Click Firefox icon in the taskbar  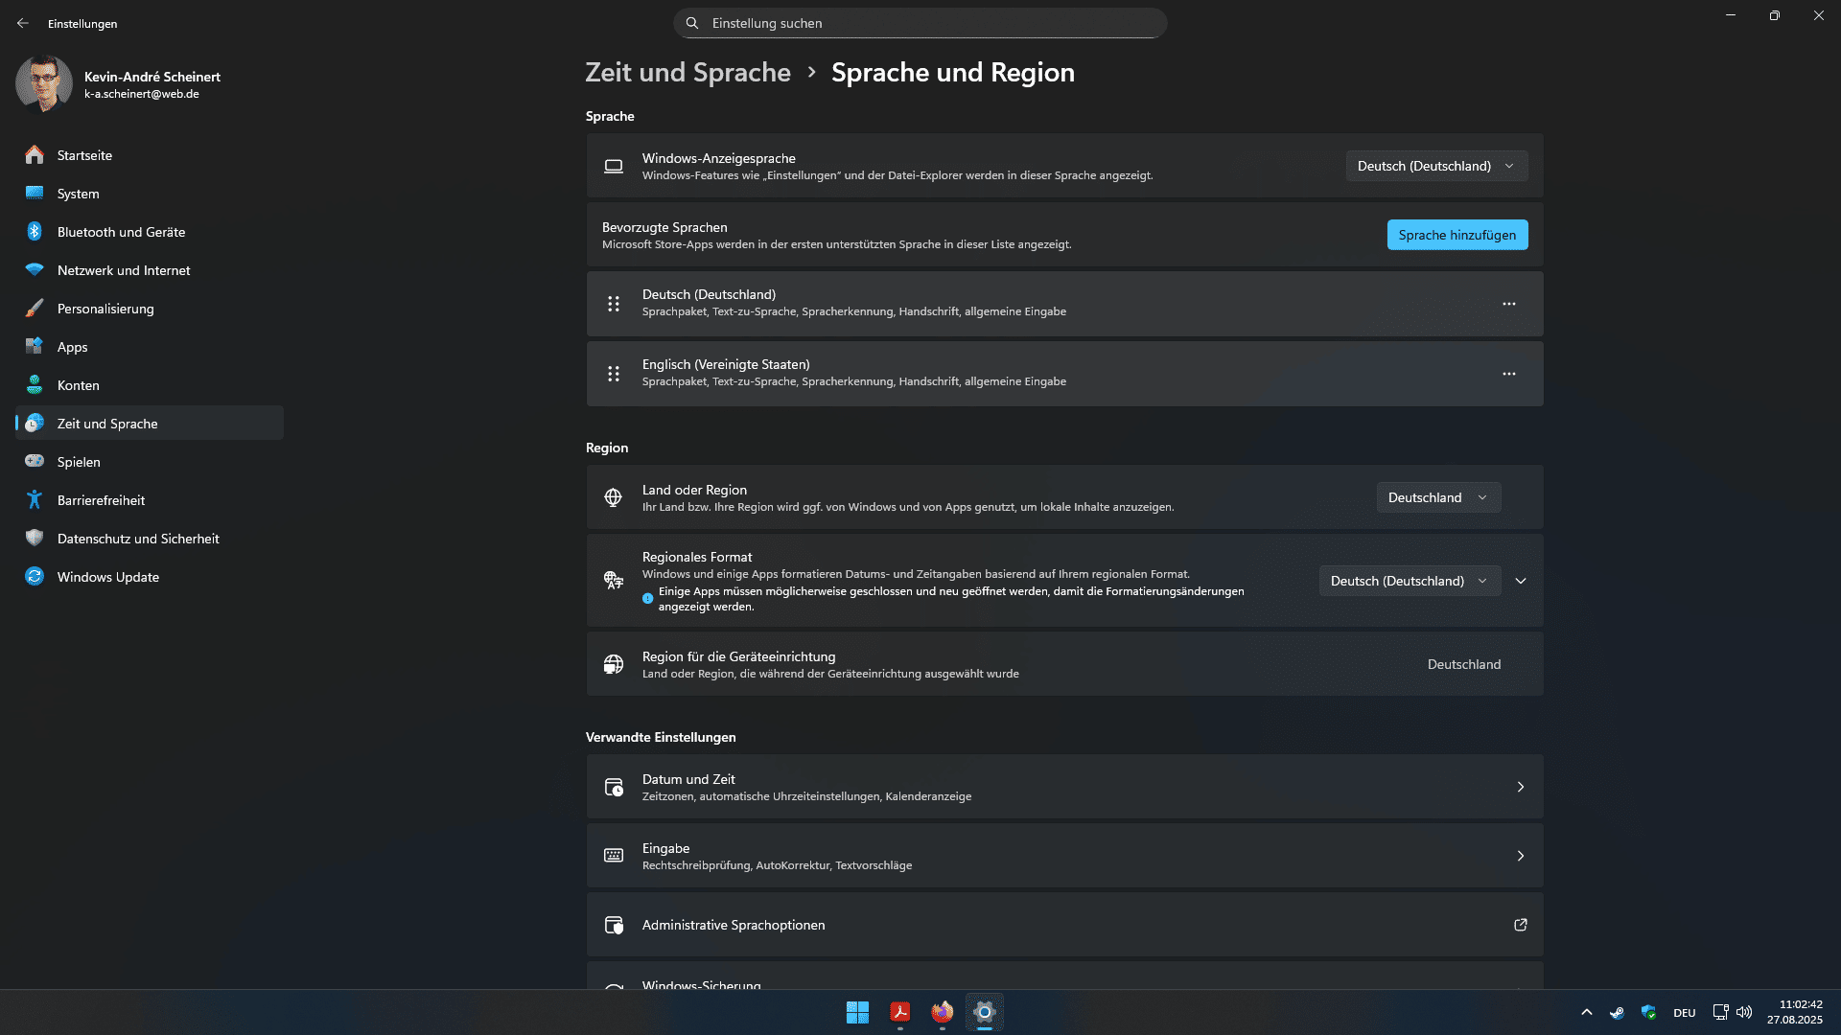942,1012
